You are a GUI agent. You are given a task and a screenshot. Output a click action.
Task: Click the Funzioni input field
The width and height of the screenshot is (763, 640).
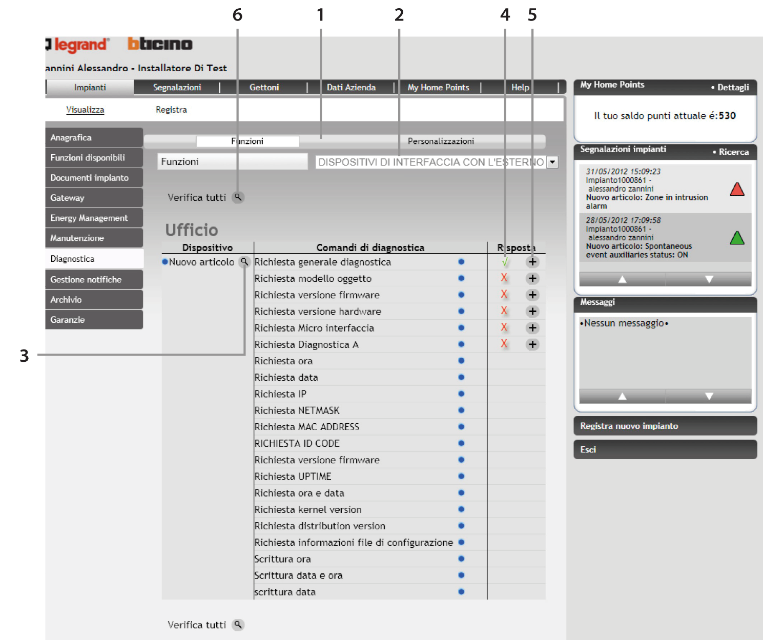[x=232, y=162]
